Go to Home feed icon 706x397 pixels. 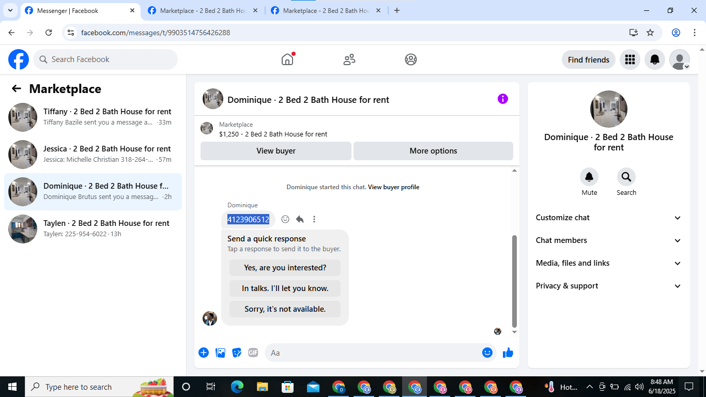coord(287,59)
